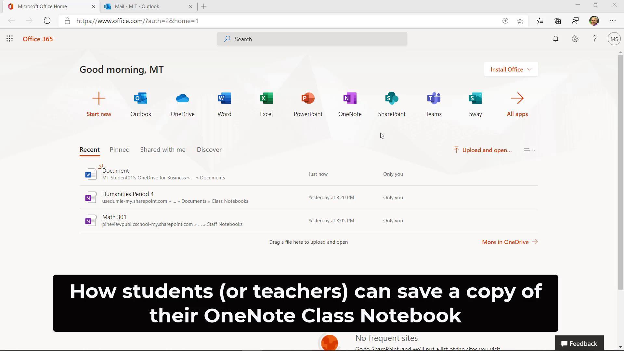Open the Humanities Period 4 notebook
This screenshot has height=351, width=624.
128,194
